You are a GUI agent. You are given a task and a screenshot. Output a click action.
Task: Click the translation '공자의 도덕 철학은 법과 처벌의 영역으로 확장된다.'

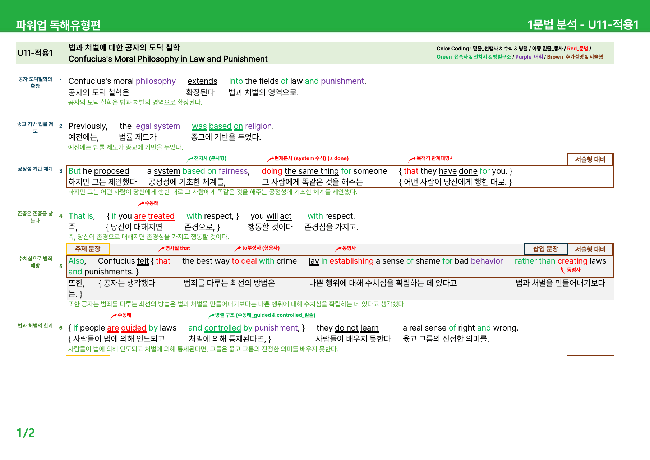tap(135, 102)
